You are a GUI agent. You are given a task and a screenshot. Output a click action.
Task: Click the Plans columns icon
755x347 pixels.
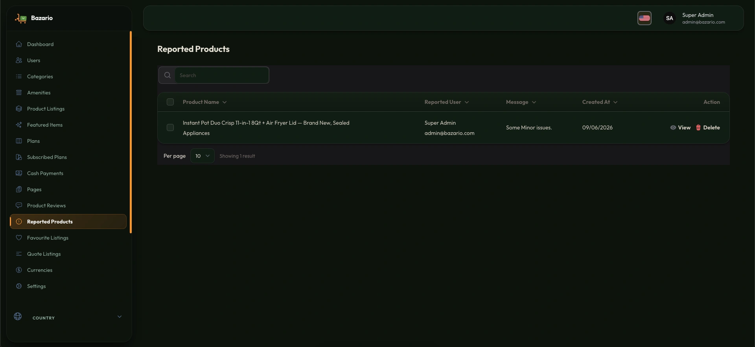[x=19, y=141]
